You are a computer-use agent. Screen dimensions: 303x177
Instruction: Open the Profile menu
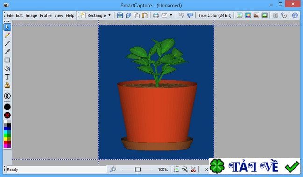46,15
